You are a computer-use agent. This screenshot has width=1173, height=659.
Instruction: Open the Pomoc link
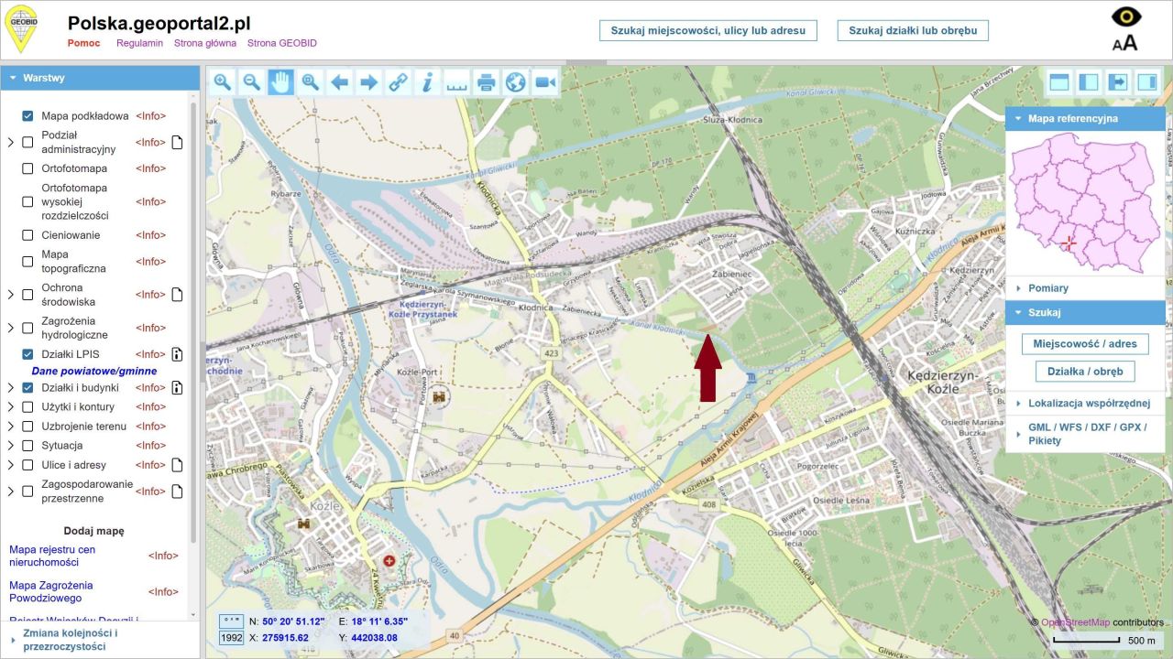coord(84,43)
